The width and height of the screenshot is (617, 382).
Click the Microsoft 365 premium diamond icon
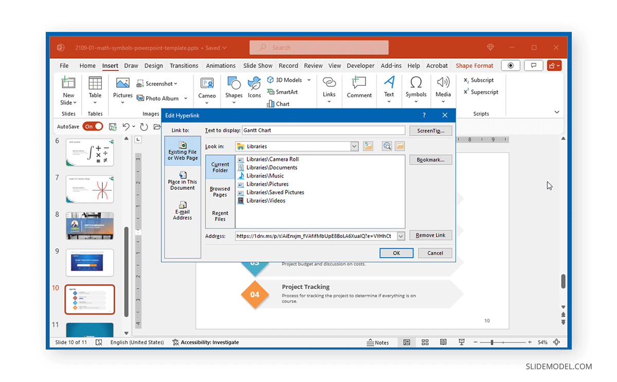pyautogui.click(x=491, y=47)
